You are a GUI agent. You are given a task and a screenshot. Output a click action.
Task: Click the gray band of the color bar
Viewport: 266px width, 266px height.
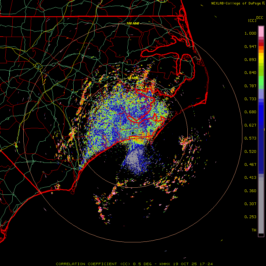(261, 205)
